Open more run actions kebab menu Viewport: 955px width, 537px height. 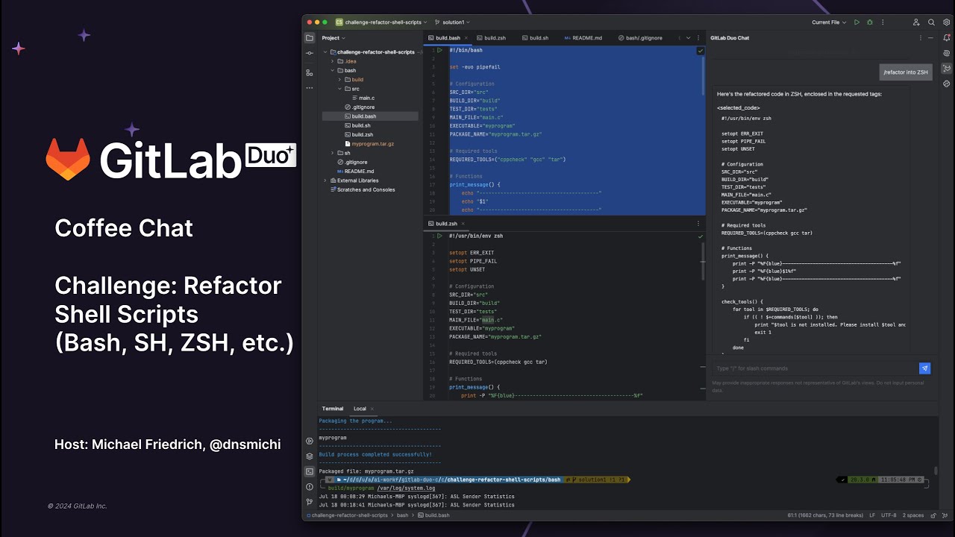(882, 22)
